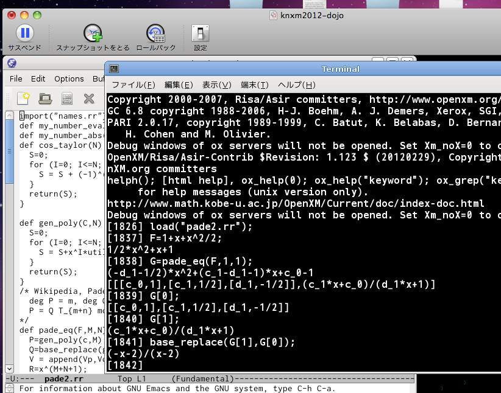Open the Terminal 端末(T) menu
This screenshot has width=501, height=393.
pyautogui.click(x=255, y=85)
